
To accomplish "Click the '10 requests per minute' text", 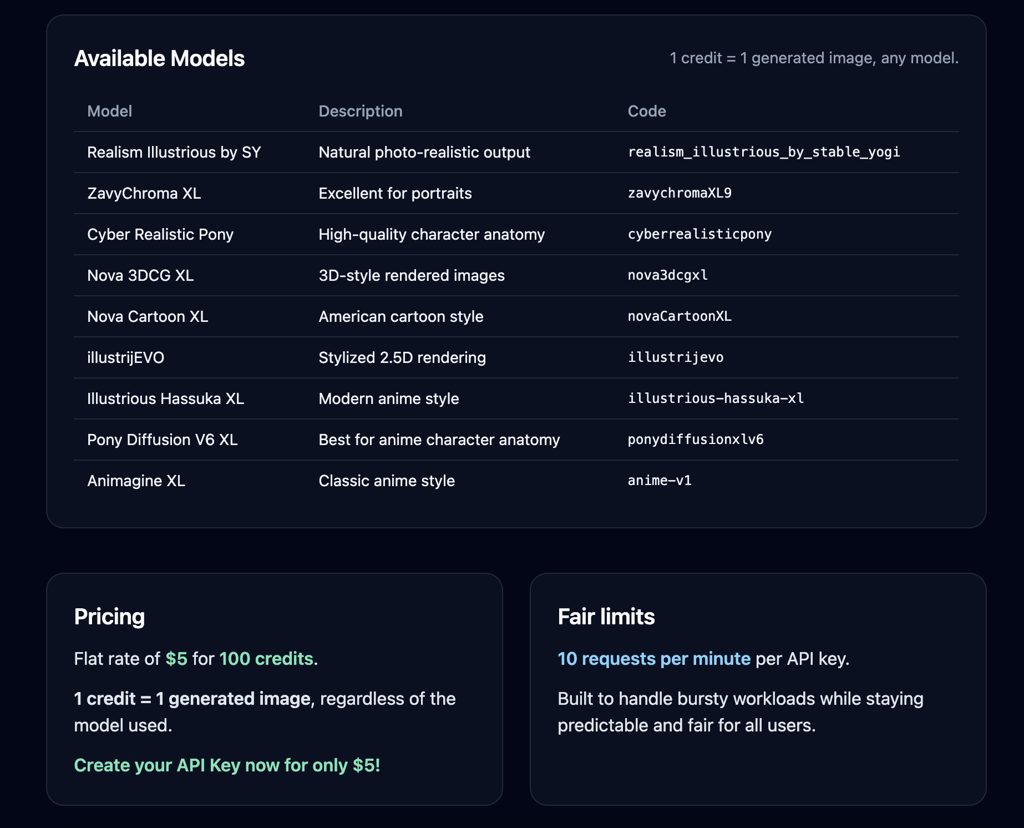I will (653, 659).
